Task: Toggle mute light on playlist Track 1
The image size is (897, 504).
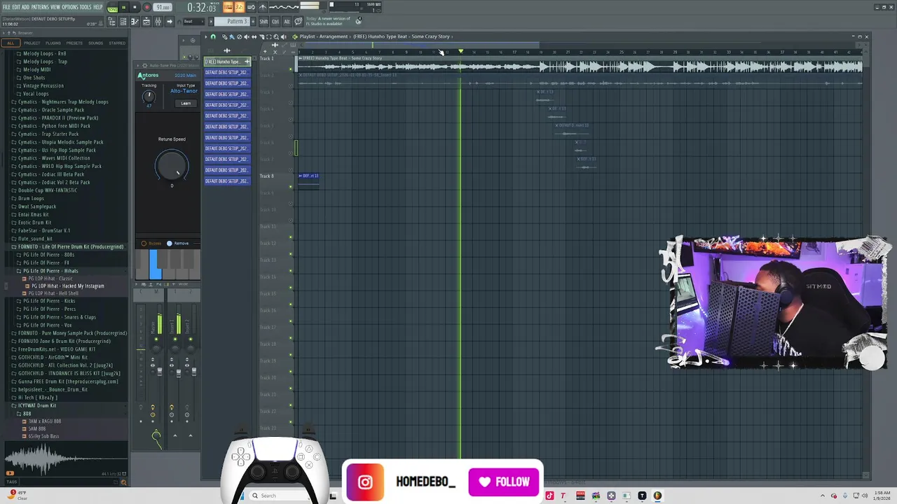Action: (x=291, y=69)
